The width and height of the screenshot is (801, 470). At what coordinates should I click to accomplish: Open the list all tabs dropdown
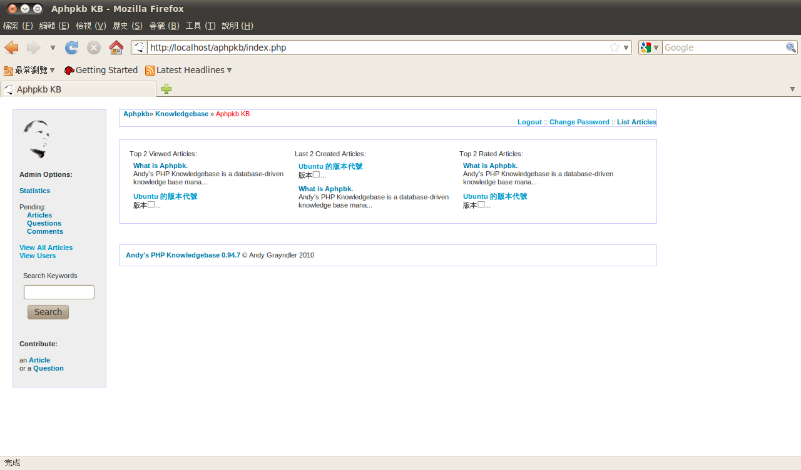click(793, 89)
